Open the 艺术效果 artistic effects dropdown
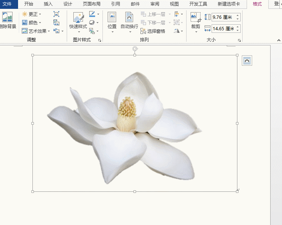Viewport: 282px width, 225px height. pyautogui.click(x=36, y=31)
